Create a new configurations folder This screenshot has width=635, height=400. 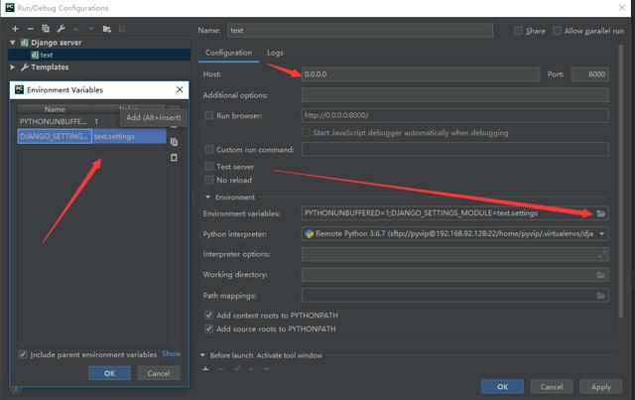tap(107, 29)
